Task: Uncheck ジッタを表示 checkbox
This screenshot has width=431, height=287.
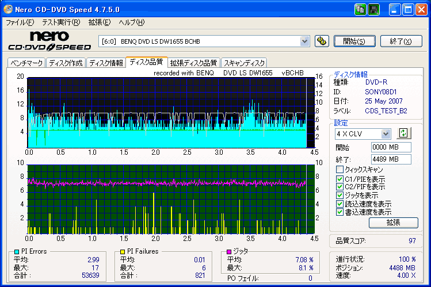Action: pyautogui.click(x=340, y=196)
